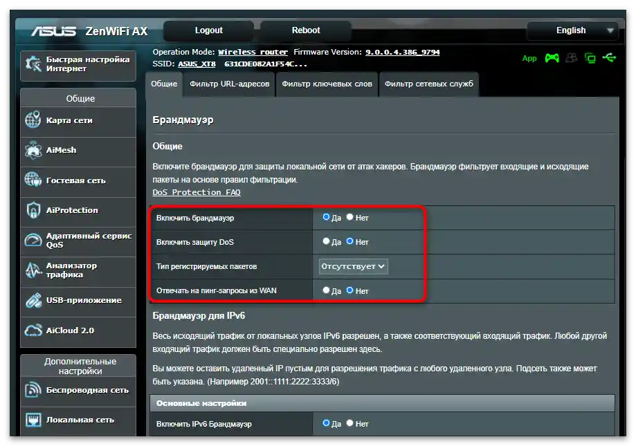
Task: Open the Wireless router mode link
Action: [253, 53]
